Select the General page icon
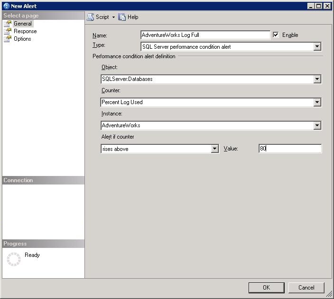334x299 pixels. point(8,24)
